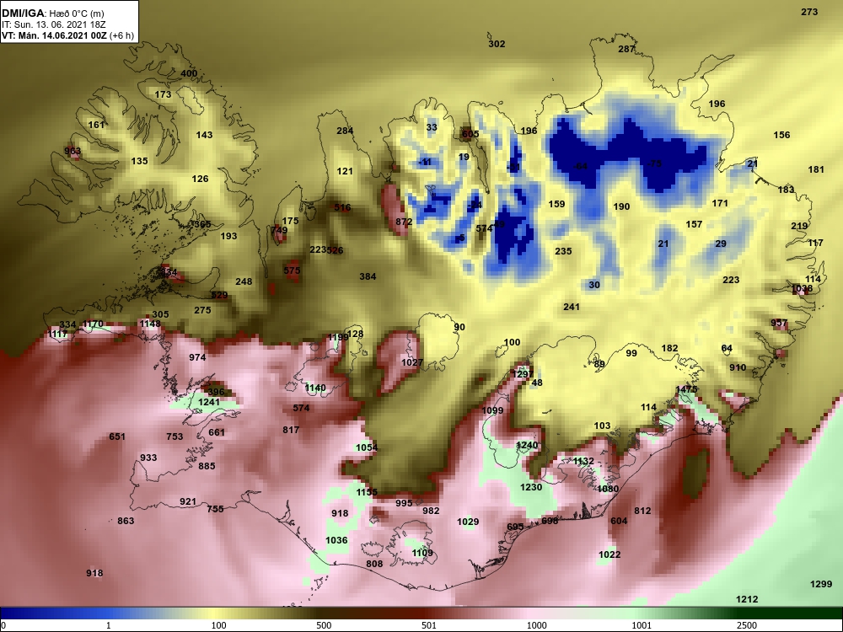Select the legend label 1001
The width and height of the screenshot is (843, 632).
click(642, 625)
